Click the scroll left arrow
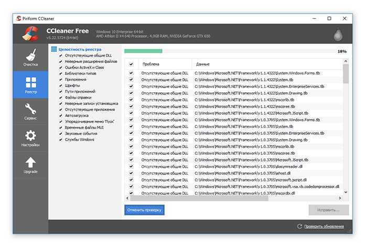 (x=127, y=198)
